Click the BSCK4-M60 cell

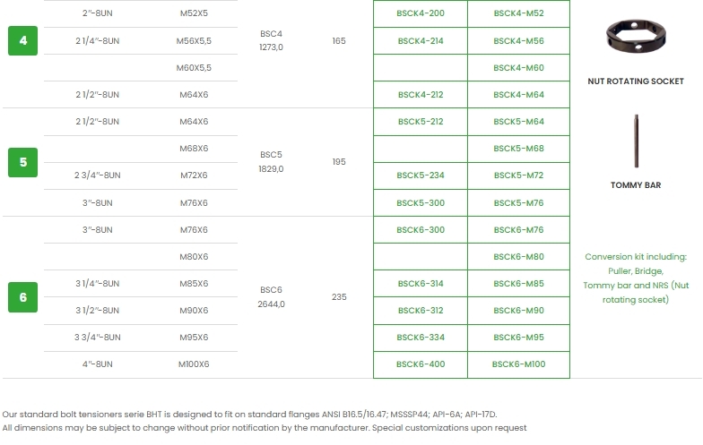coord(518,68)
